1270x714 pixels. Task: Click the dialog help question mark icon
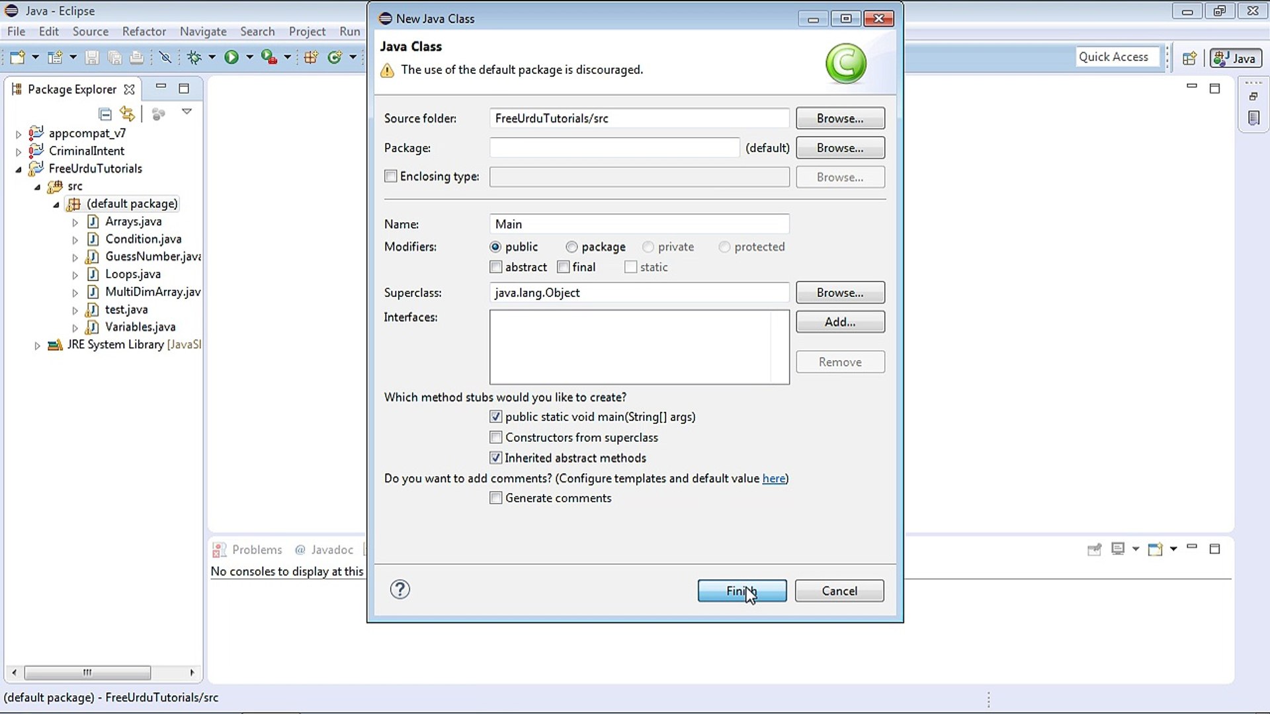[x=400, y=589]
